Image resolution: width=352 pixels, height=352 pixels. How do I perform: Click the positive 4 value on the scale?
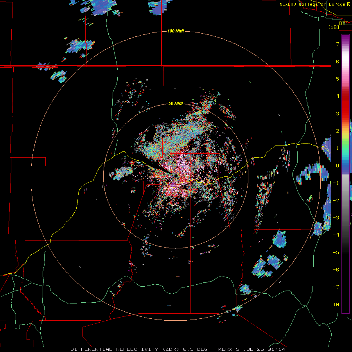coord(338,96)
